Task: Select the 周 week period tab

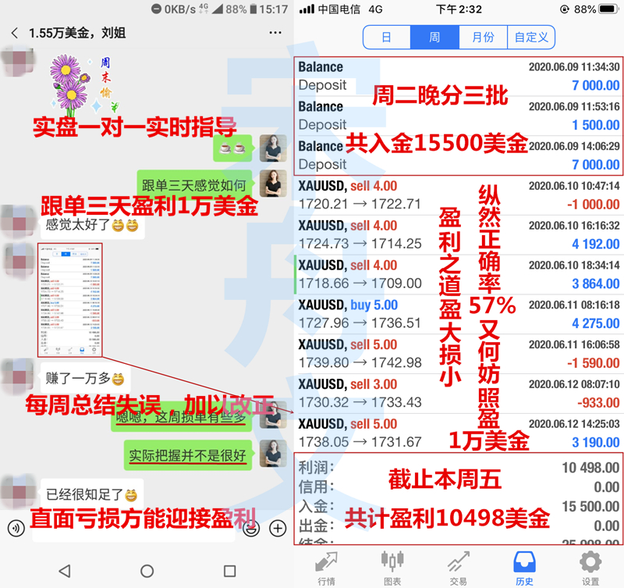Action: [434, 37]
